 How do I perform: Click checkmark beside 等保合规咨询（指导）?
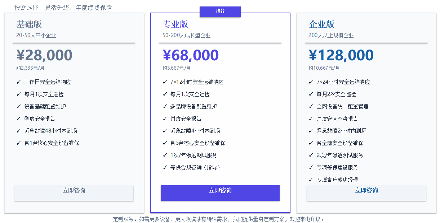click(165, 167)
